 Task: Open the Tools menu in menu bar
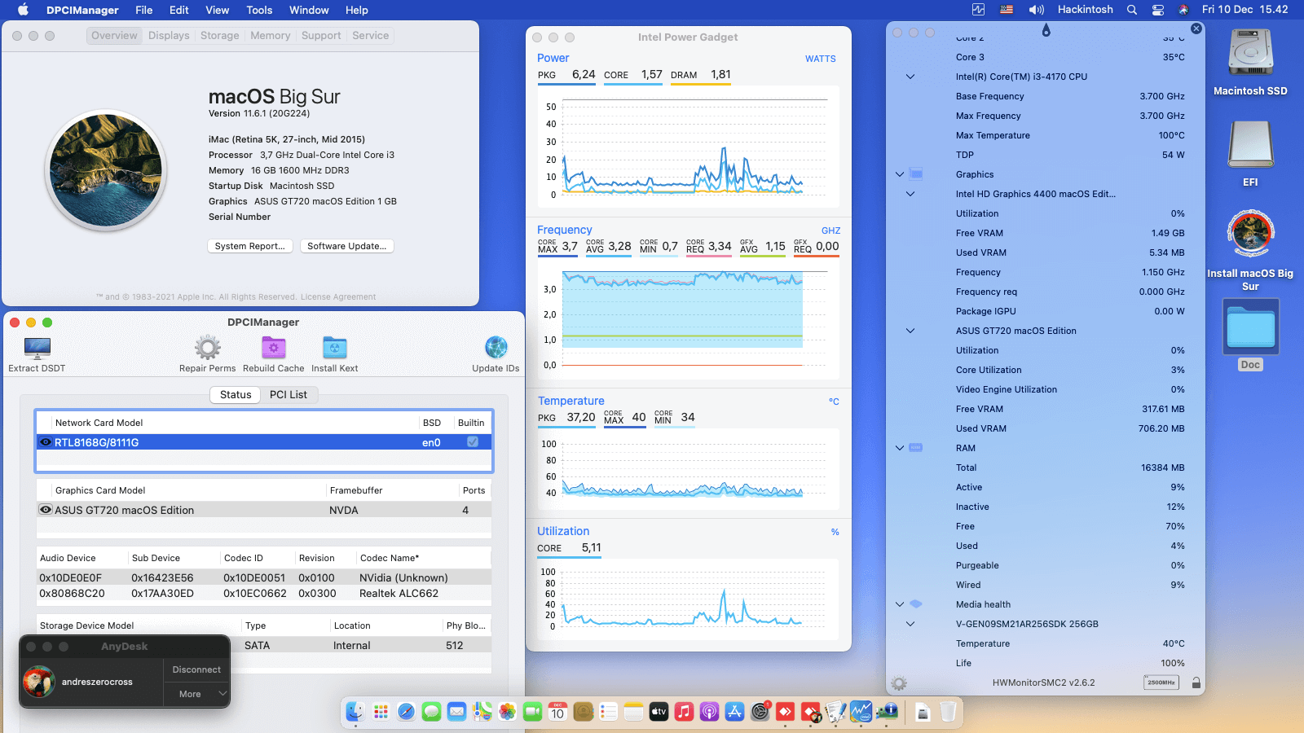coord(259,10)
